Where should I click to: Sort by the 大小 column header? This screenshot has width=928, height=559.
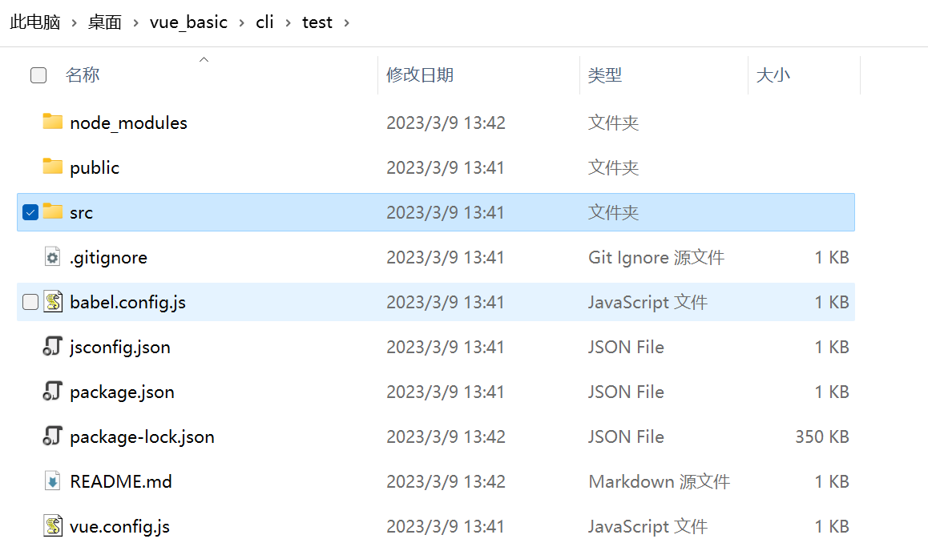click(773, 75)
